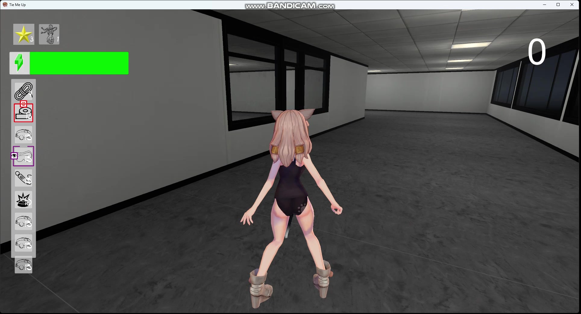
Task: Click the gold star icon showing 3
Action: coord(24,34)
